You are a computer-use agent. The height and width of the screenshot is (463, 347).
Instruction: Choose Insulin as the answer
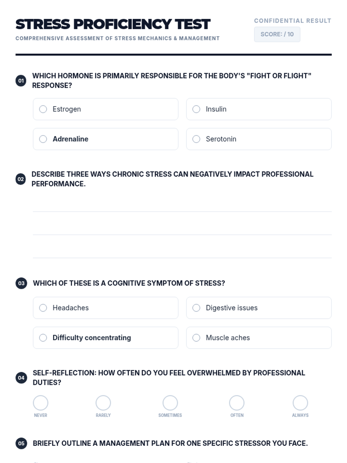pyautogui.click(x=196, y=109)
